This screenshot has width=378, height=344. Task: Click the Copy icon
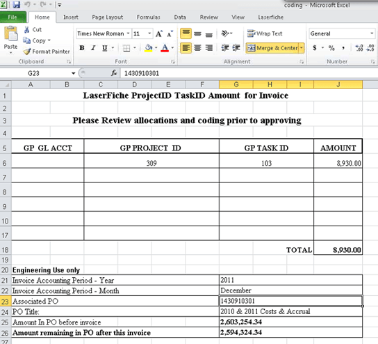(26, 40)
